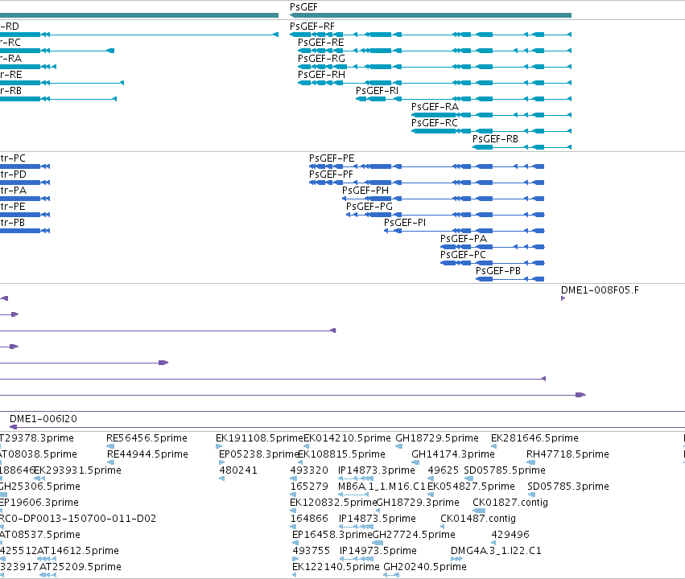Select the PsGEF gene label

303,7
